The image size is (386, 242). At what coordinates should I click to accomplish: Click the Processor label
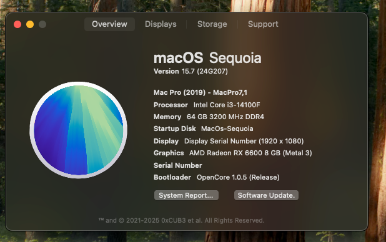click(171, 105)
